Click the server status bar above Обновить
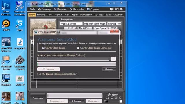The width and height of the screenshot is (185, 104). 75,96
